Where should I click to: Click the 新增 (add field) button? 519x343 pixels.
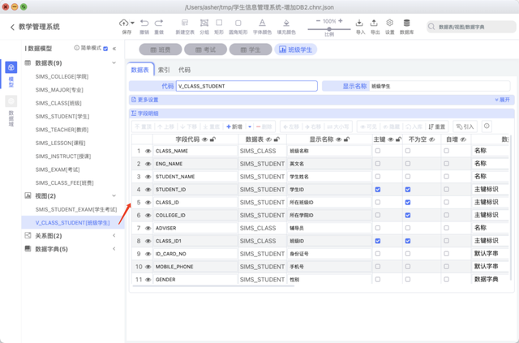point(234,126)
